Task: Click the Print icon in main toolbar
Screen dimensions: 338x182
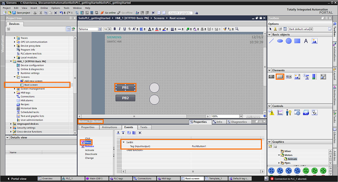Action: [35, 13]
